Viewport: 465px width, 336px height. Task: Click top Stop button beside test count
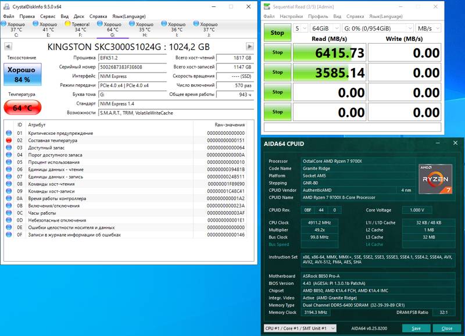[277, 33]
